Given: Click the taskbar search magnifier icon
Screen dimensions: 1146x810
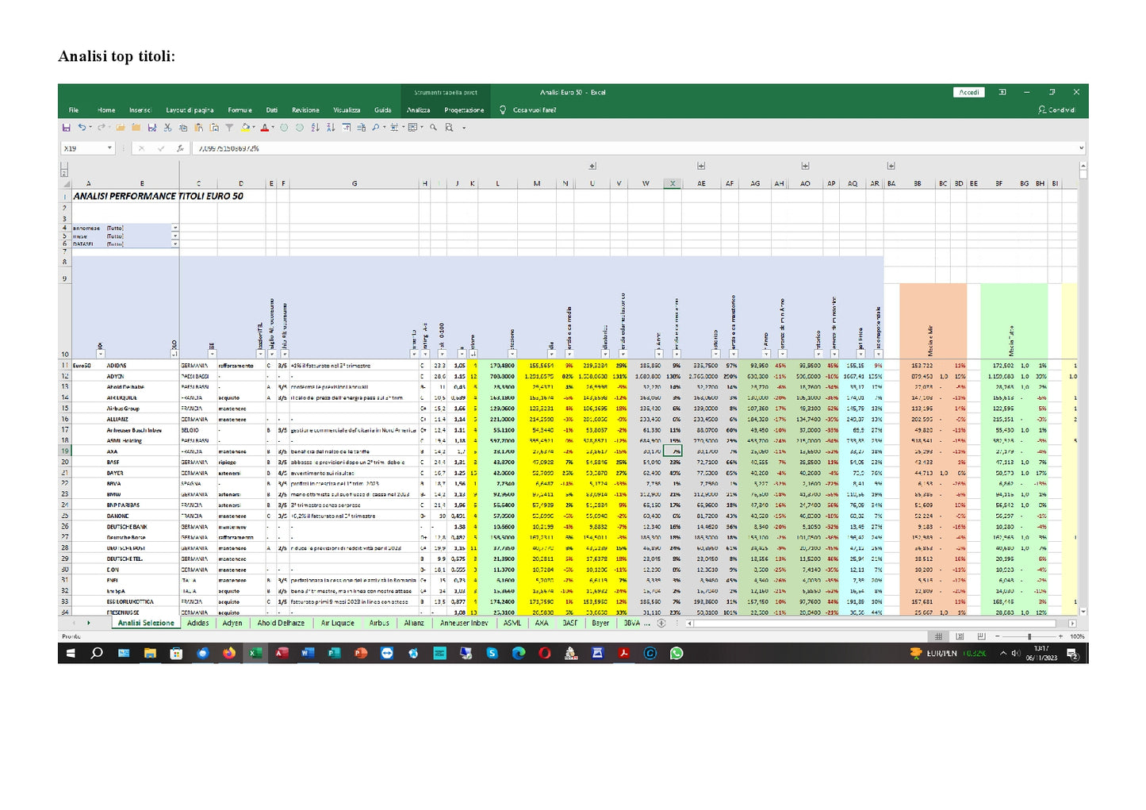Looking at the screenshot, I should coord(97,654).
